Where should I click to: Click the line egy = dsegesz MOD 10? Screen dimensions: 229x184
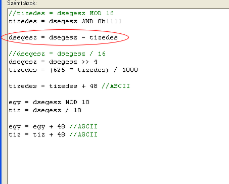[x=49, y=102]
